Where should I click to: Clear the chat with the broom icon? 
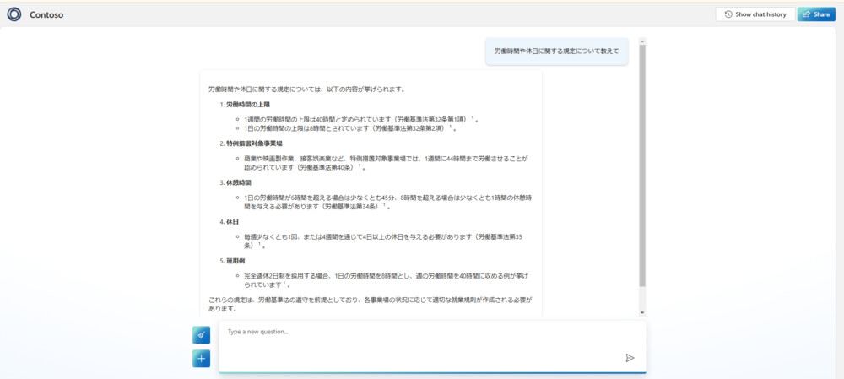202,335
